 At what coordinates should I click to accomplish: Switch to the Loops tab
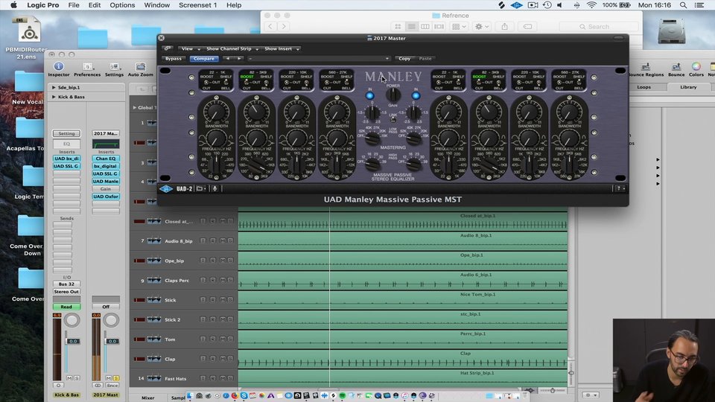[x=643, y=86]
